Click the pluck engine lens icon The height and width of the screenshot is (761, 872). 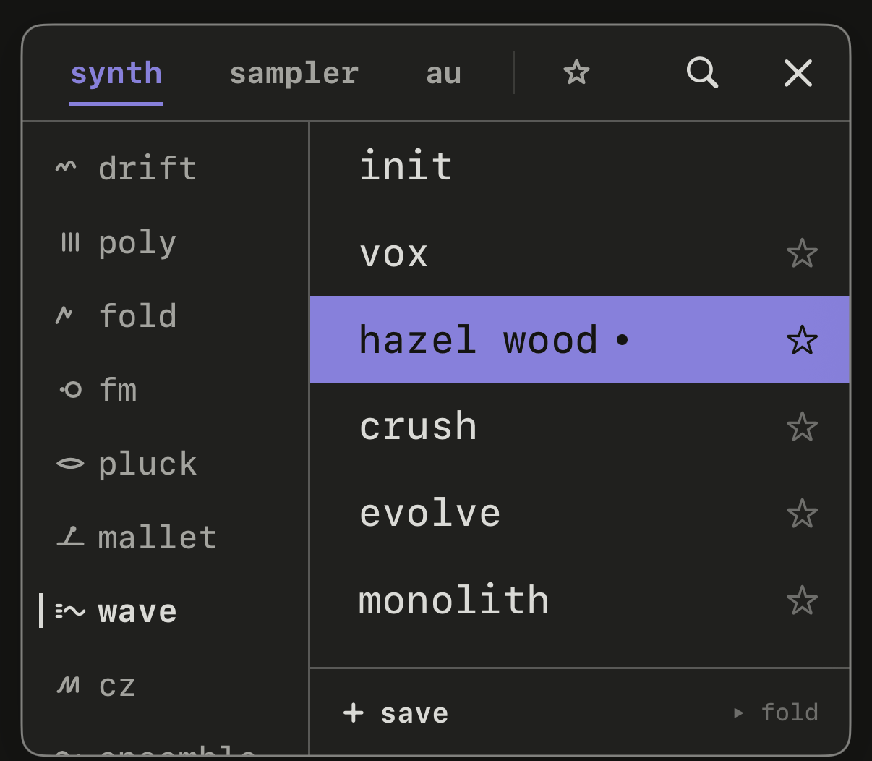[x=70, y=464]
